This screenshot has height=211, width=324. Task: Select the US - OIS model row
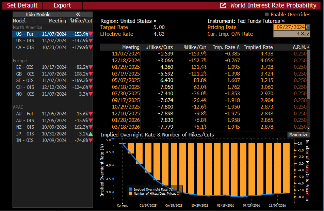(x=53, y=41)
